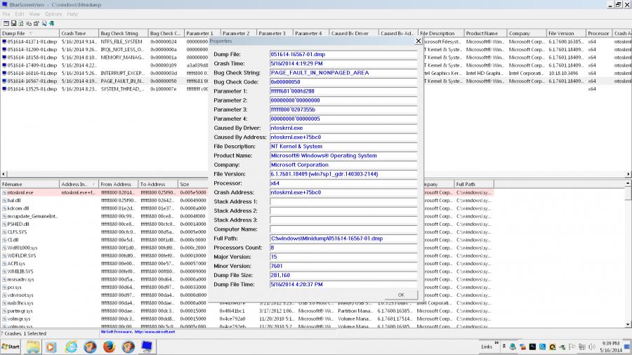Image resolution: width=632 pixels, height=355 pixels.
Task: Select the 051614-41371-01.dmp crash entry
Action: click(x=28, y=41)
